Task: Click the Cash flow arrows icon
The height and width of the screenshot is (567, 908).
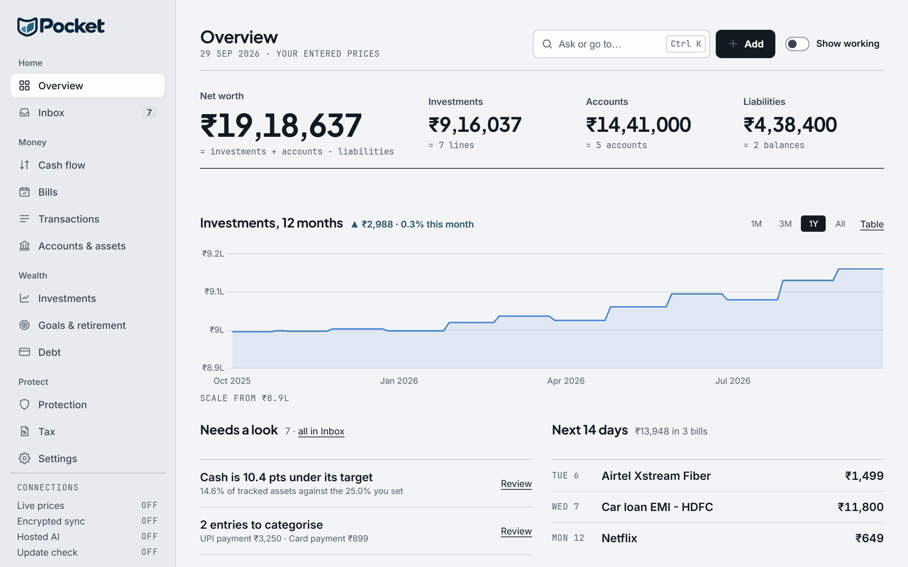Action: [x=25, y=165]
